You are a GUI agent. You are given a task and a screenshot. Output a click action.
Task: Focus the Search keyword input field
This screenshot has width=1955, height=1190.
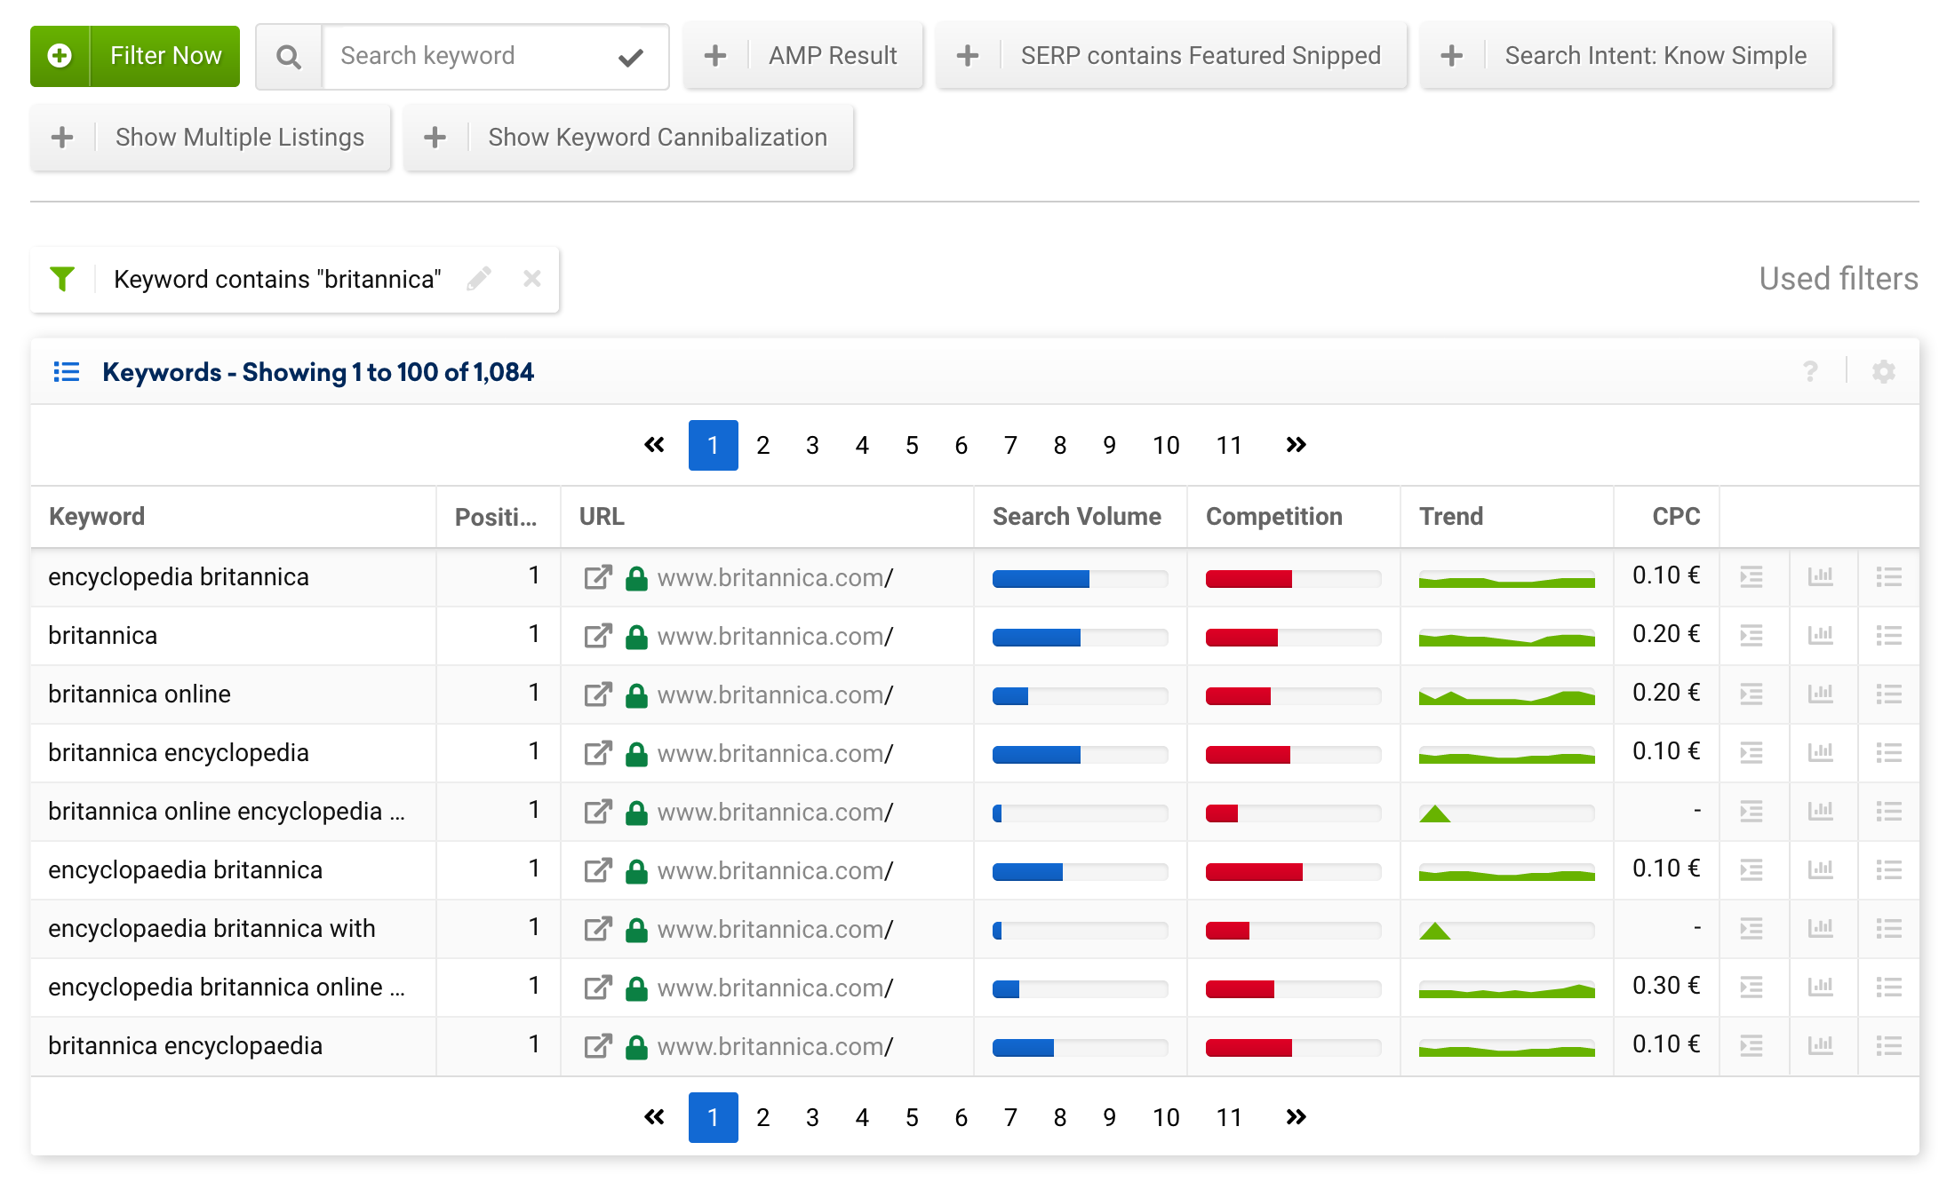click(470, 56)
